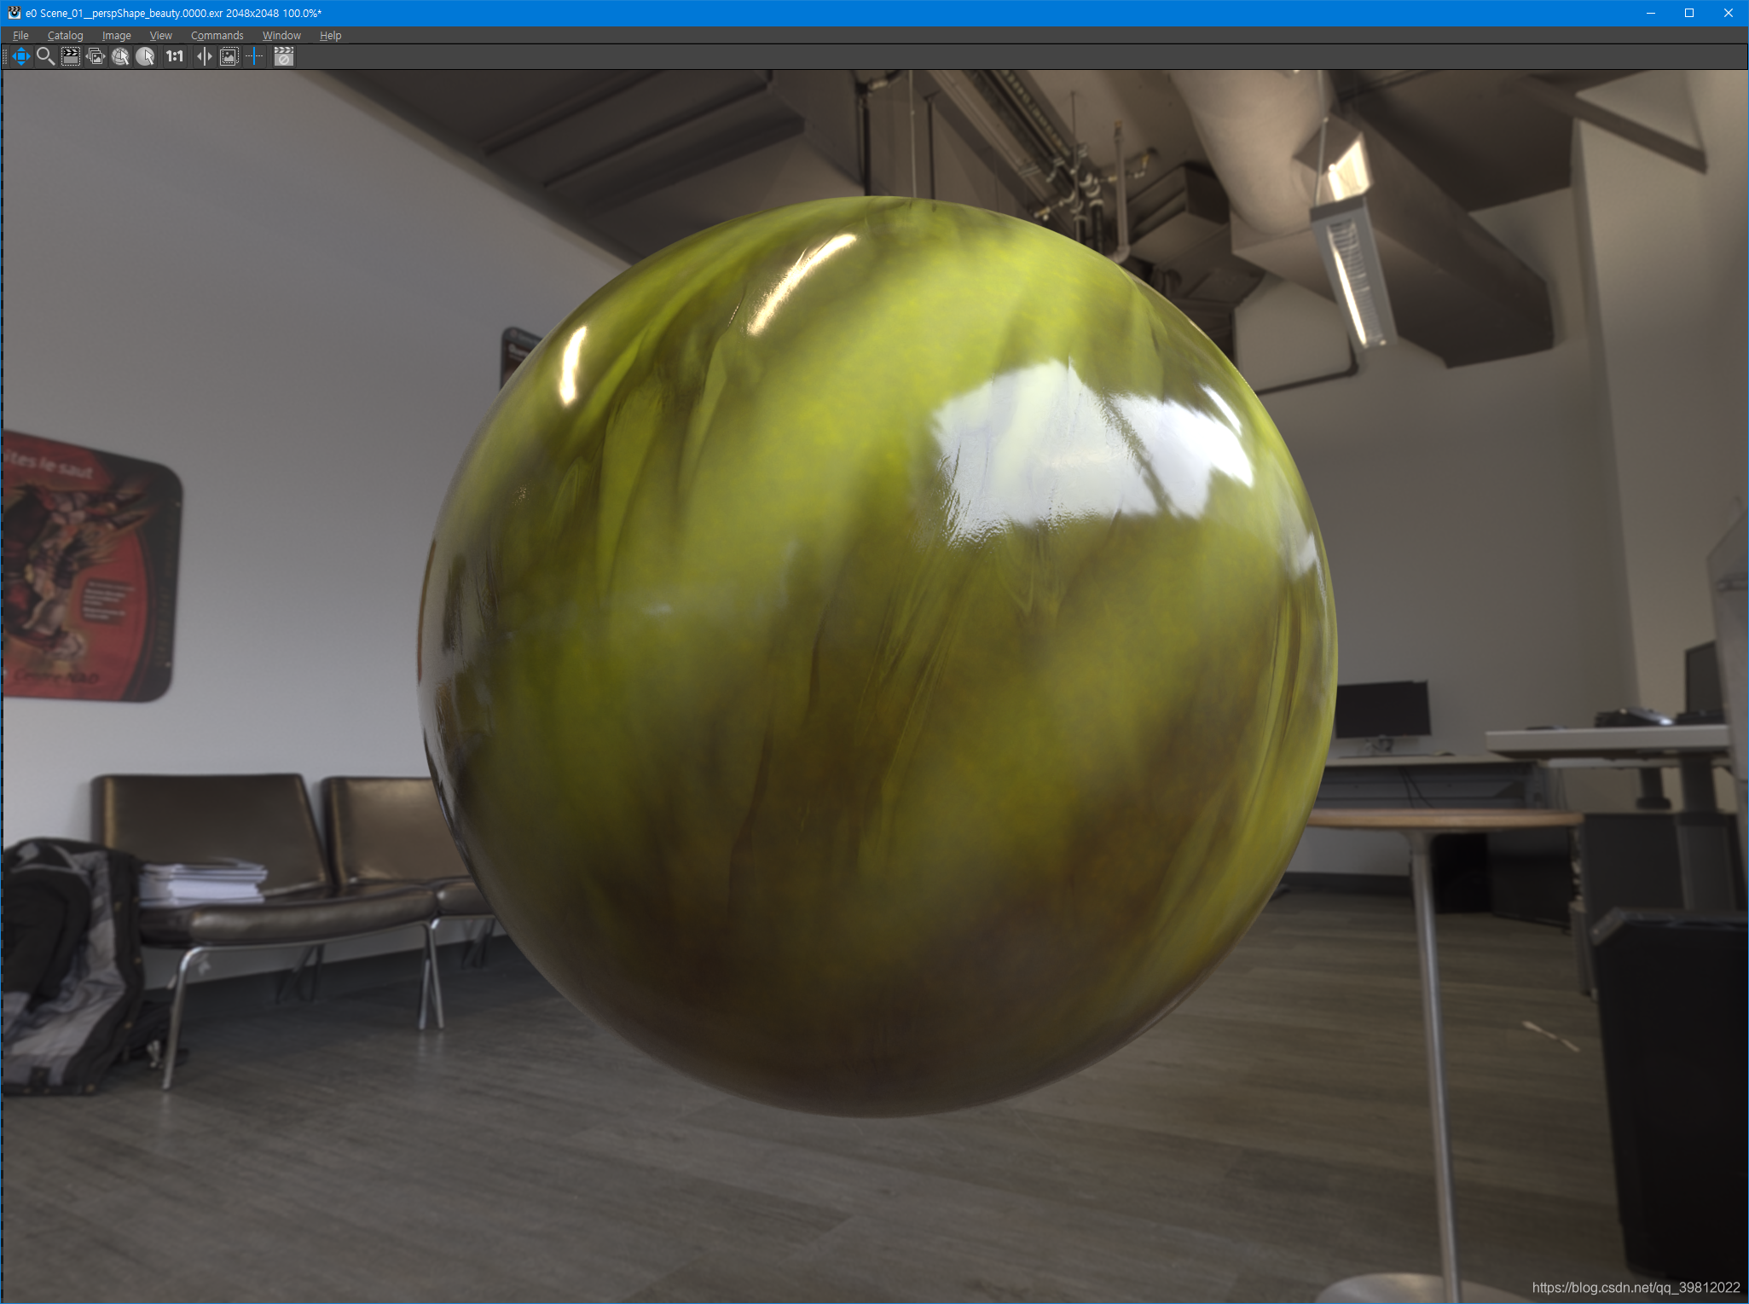Open the Catalog menu
The image size is (1749, 1304).
[65, 35]
